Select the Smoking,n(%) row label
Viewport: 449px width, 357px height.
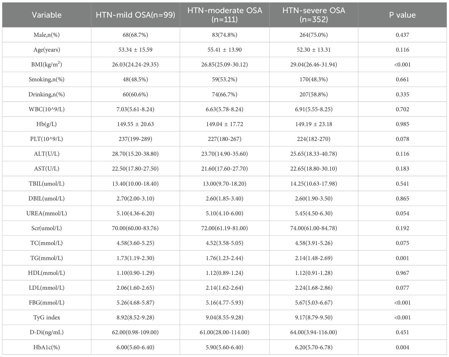47,79
